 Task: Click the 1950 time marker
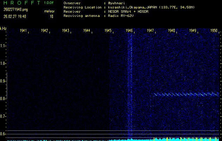click(214, 31)
